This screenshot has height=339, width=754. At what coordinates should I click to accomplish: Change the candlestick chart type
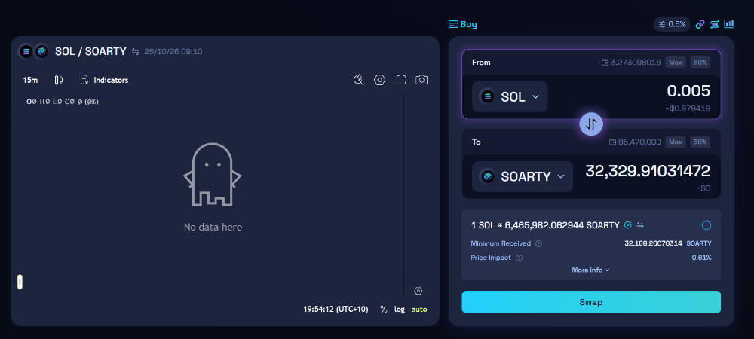click(59, 80)
